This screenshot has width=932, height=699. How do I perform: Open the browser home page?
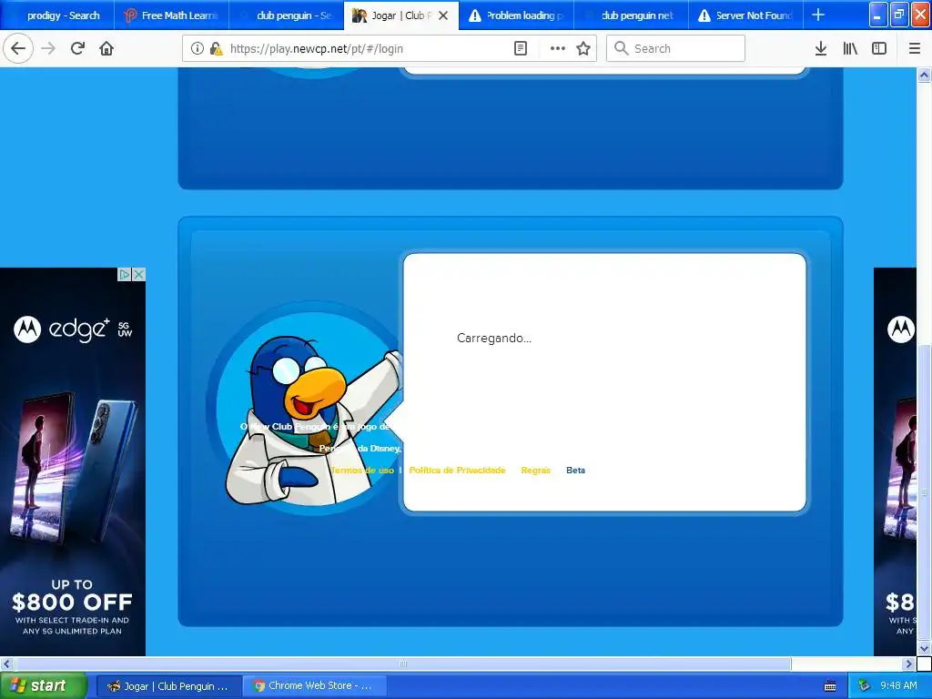point(106,48)
